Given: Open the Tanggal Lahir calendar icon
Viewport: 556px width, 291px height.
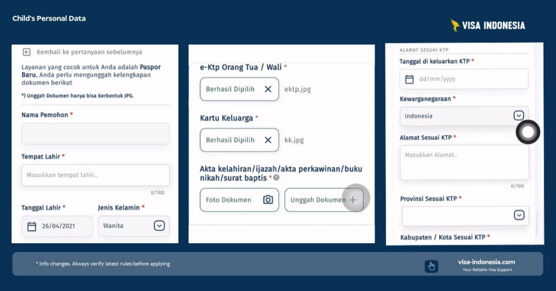Looking at the screenshot, I should (31, 226).
